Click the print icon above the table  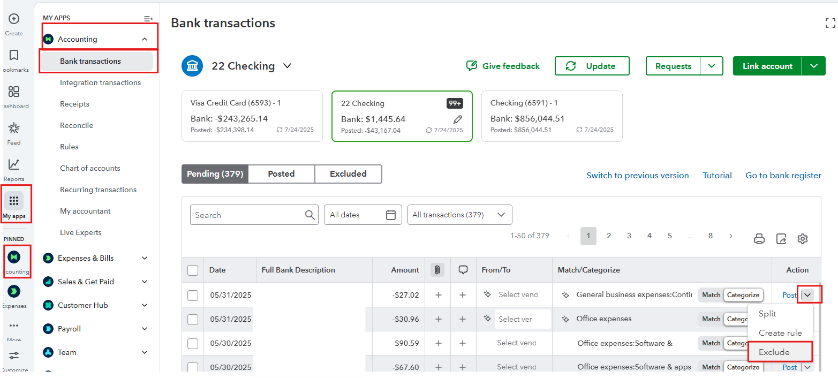click(759, 239)
